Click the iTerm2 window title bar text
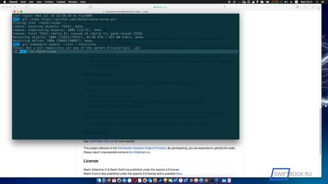This screenshot has height=184, width=328. [x=126, y=12]
